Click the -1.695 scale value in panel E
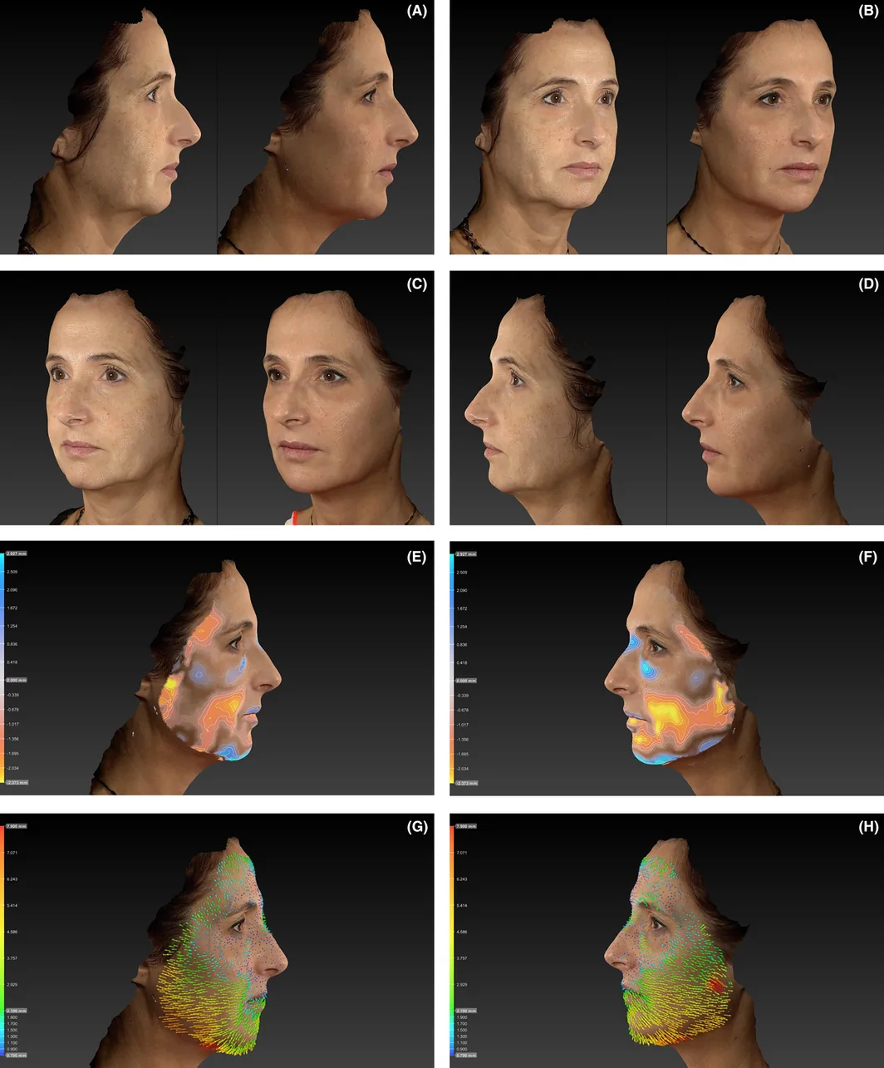The width and height of the screenshot is (884, 1068). click(13, 754)
